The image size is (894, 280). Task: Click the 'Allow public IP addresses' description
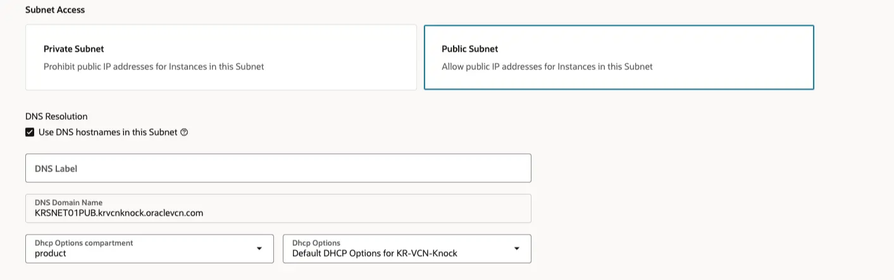pyautogui.click(x=547, y=66)
